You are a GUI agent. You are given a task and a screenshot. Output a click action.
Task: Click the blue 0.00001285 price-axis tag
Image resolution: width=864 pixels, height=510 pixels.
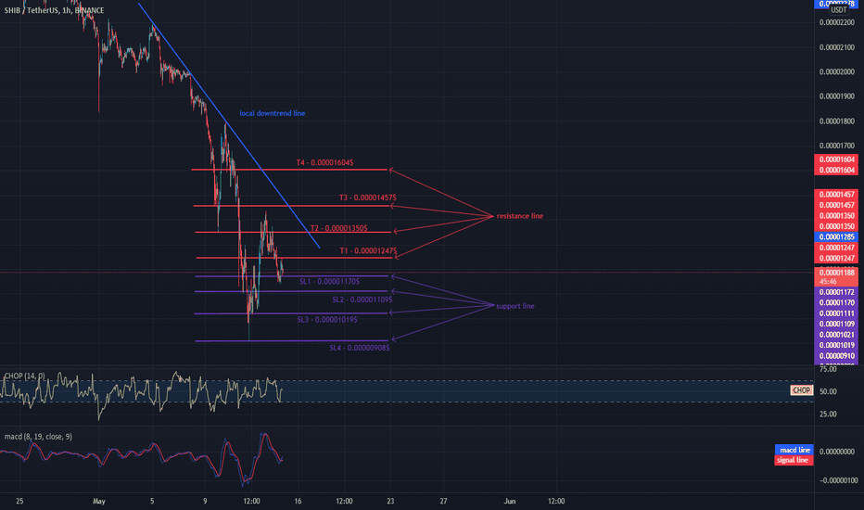click(836, 237)
